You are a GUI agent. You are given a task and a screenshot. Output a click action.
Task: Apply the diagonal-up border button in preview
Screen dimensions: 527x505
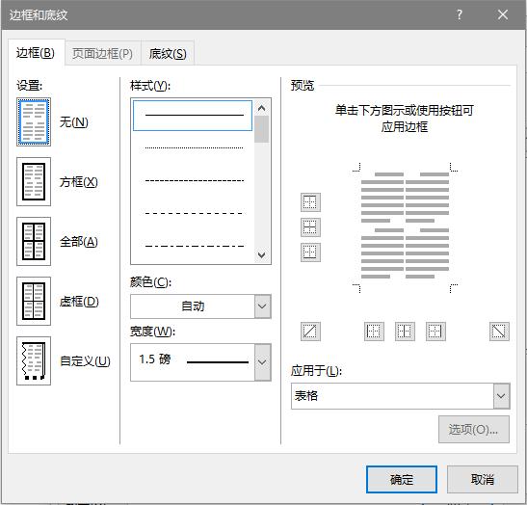coord(310,332)
